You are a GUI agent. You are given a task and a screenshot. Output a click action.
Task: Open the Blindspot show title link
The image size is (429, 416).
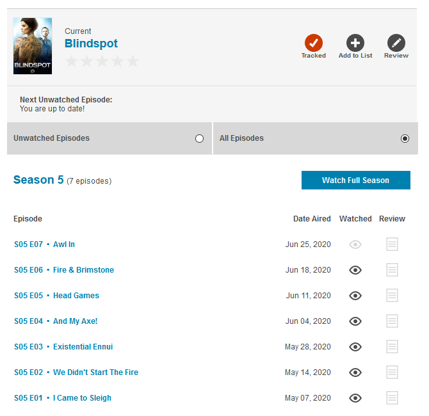click(91, 44)
